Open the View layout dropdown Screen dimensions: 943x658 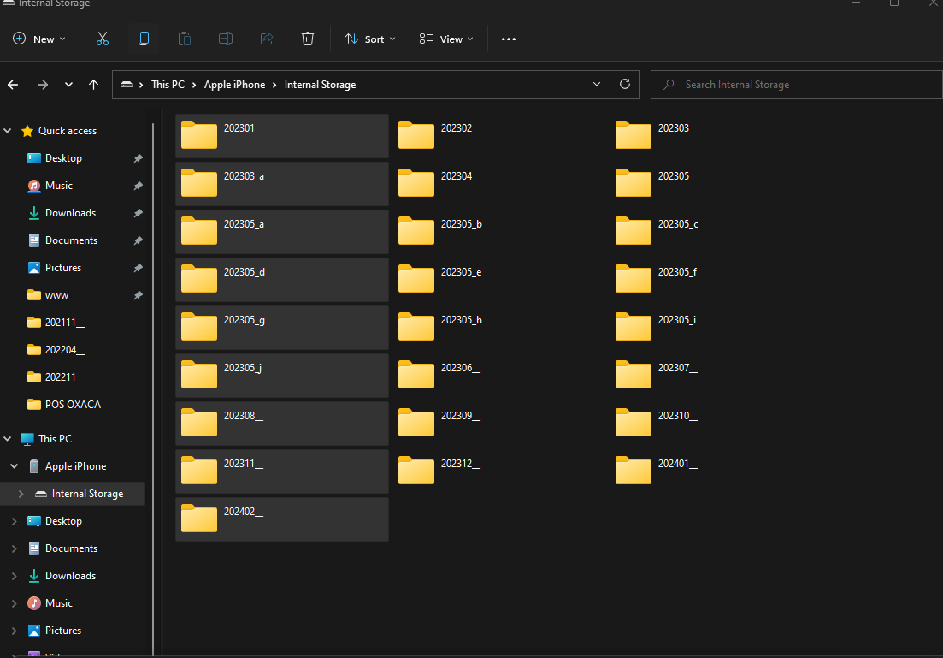pos(446,39)
